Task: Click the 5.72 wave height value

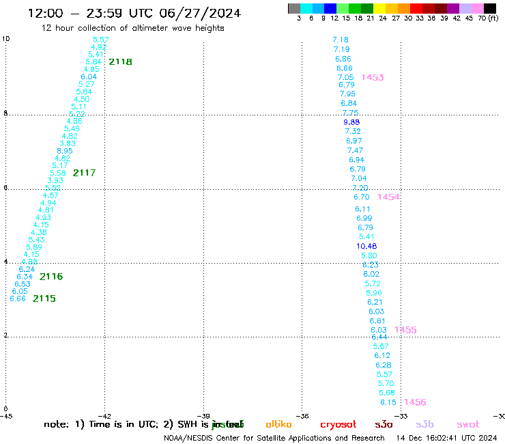Action: [x=373, y=283]
